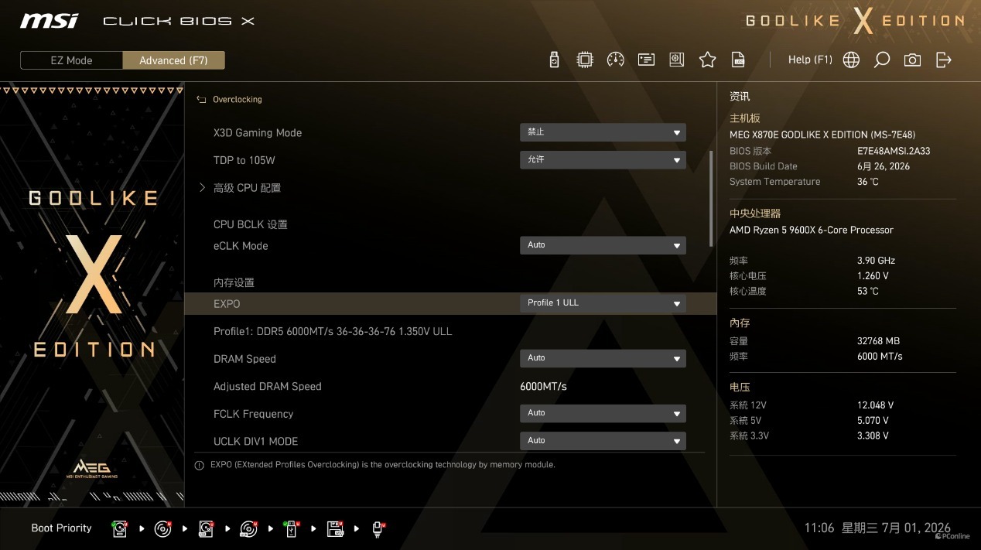981x550 pixels.
Task: Open X3D Gaming Mode dropdown
Action: pos(603,132)
